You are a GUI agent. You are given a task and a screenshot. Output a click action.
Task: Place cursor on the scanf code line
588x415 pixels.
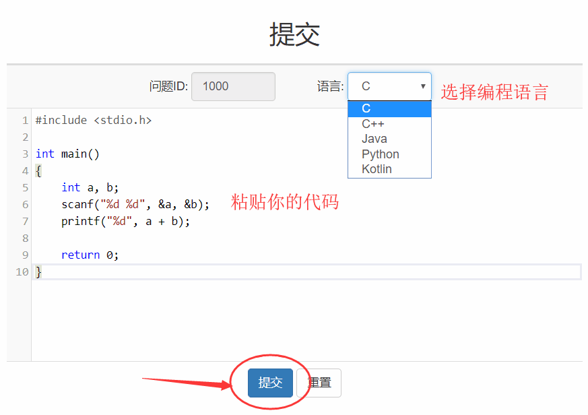click(x=135, y=205)
